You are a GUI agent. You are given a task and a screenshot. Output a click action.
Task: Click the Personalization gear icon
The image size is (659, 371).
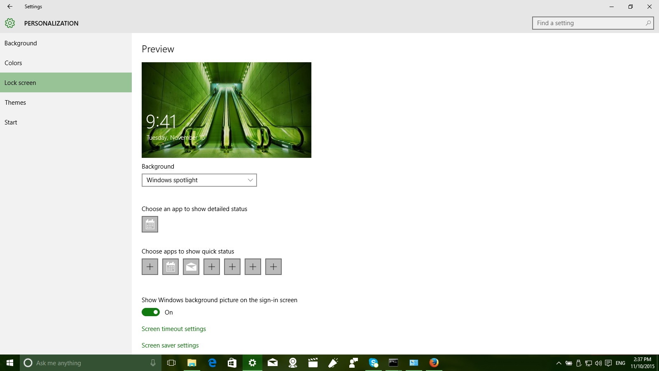tap(10, 23)
